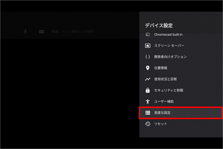This screenshot has width=223, height=149.
Task: Click the スクリーン セーバー cloud icon
Action: pos(147,45)
